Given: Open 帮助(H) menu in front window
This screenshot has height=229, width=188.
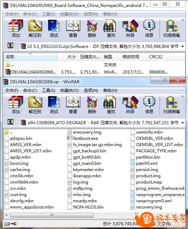Looking at the screenshot, I should [x=110, y=91].
